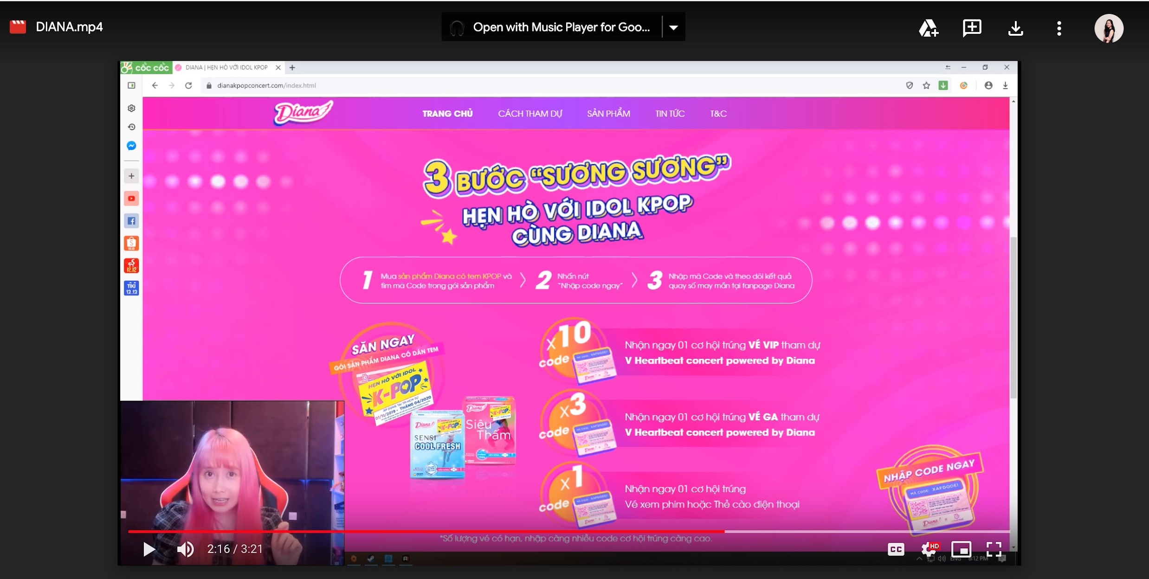Click Add shortcut to Drive icon
Viewport: 1149px width, 579px height.
[x=929, y=28]
